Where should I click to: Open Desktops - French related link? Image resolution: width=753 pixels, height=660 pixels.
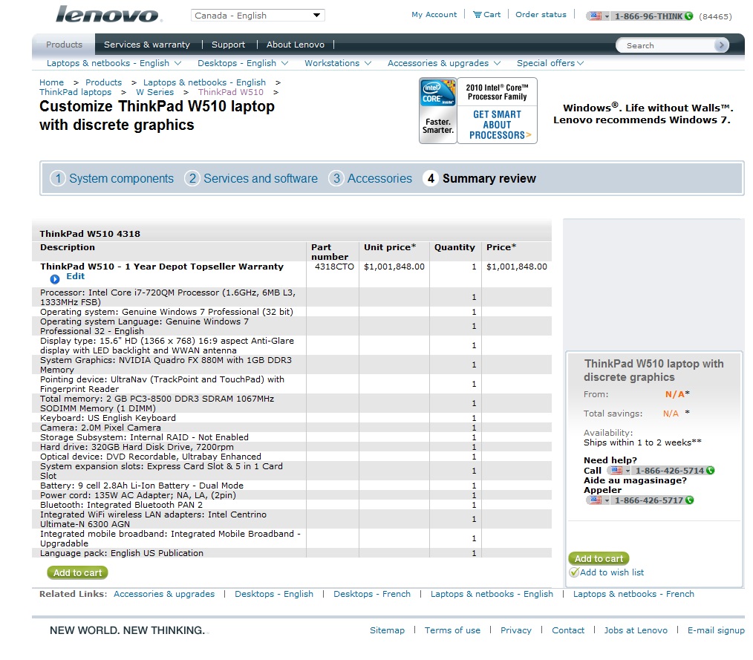click(x=372, y=594)
